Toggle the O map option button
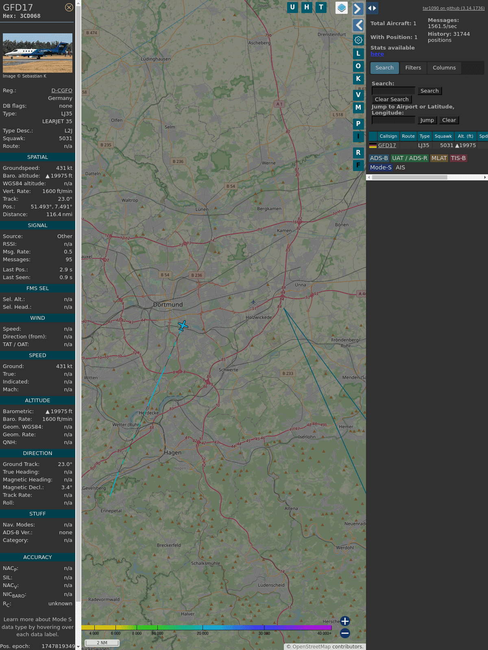The height and width of the screenshot is (650, 488). coord(358,66)
